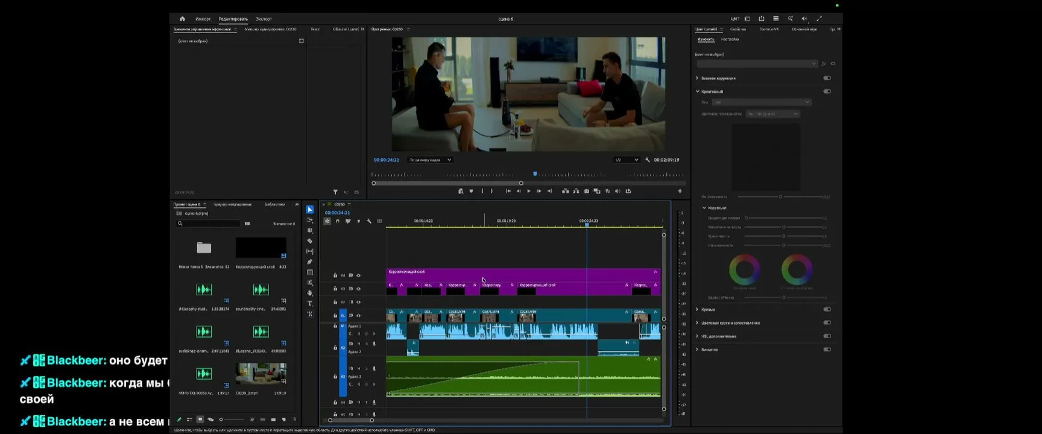
Task: Mark In point in Program Monitor
Action: (x=482, y=191)
